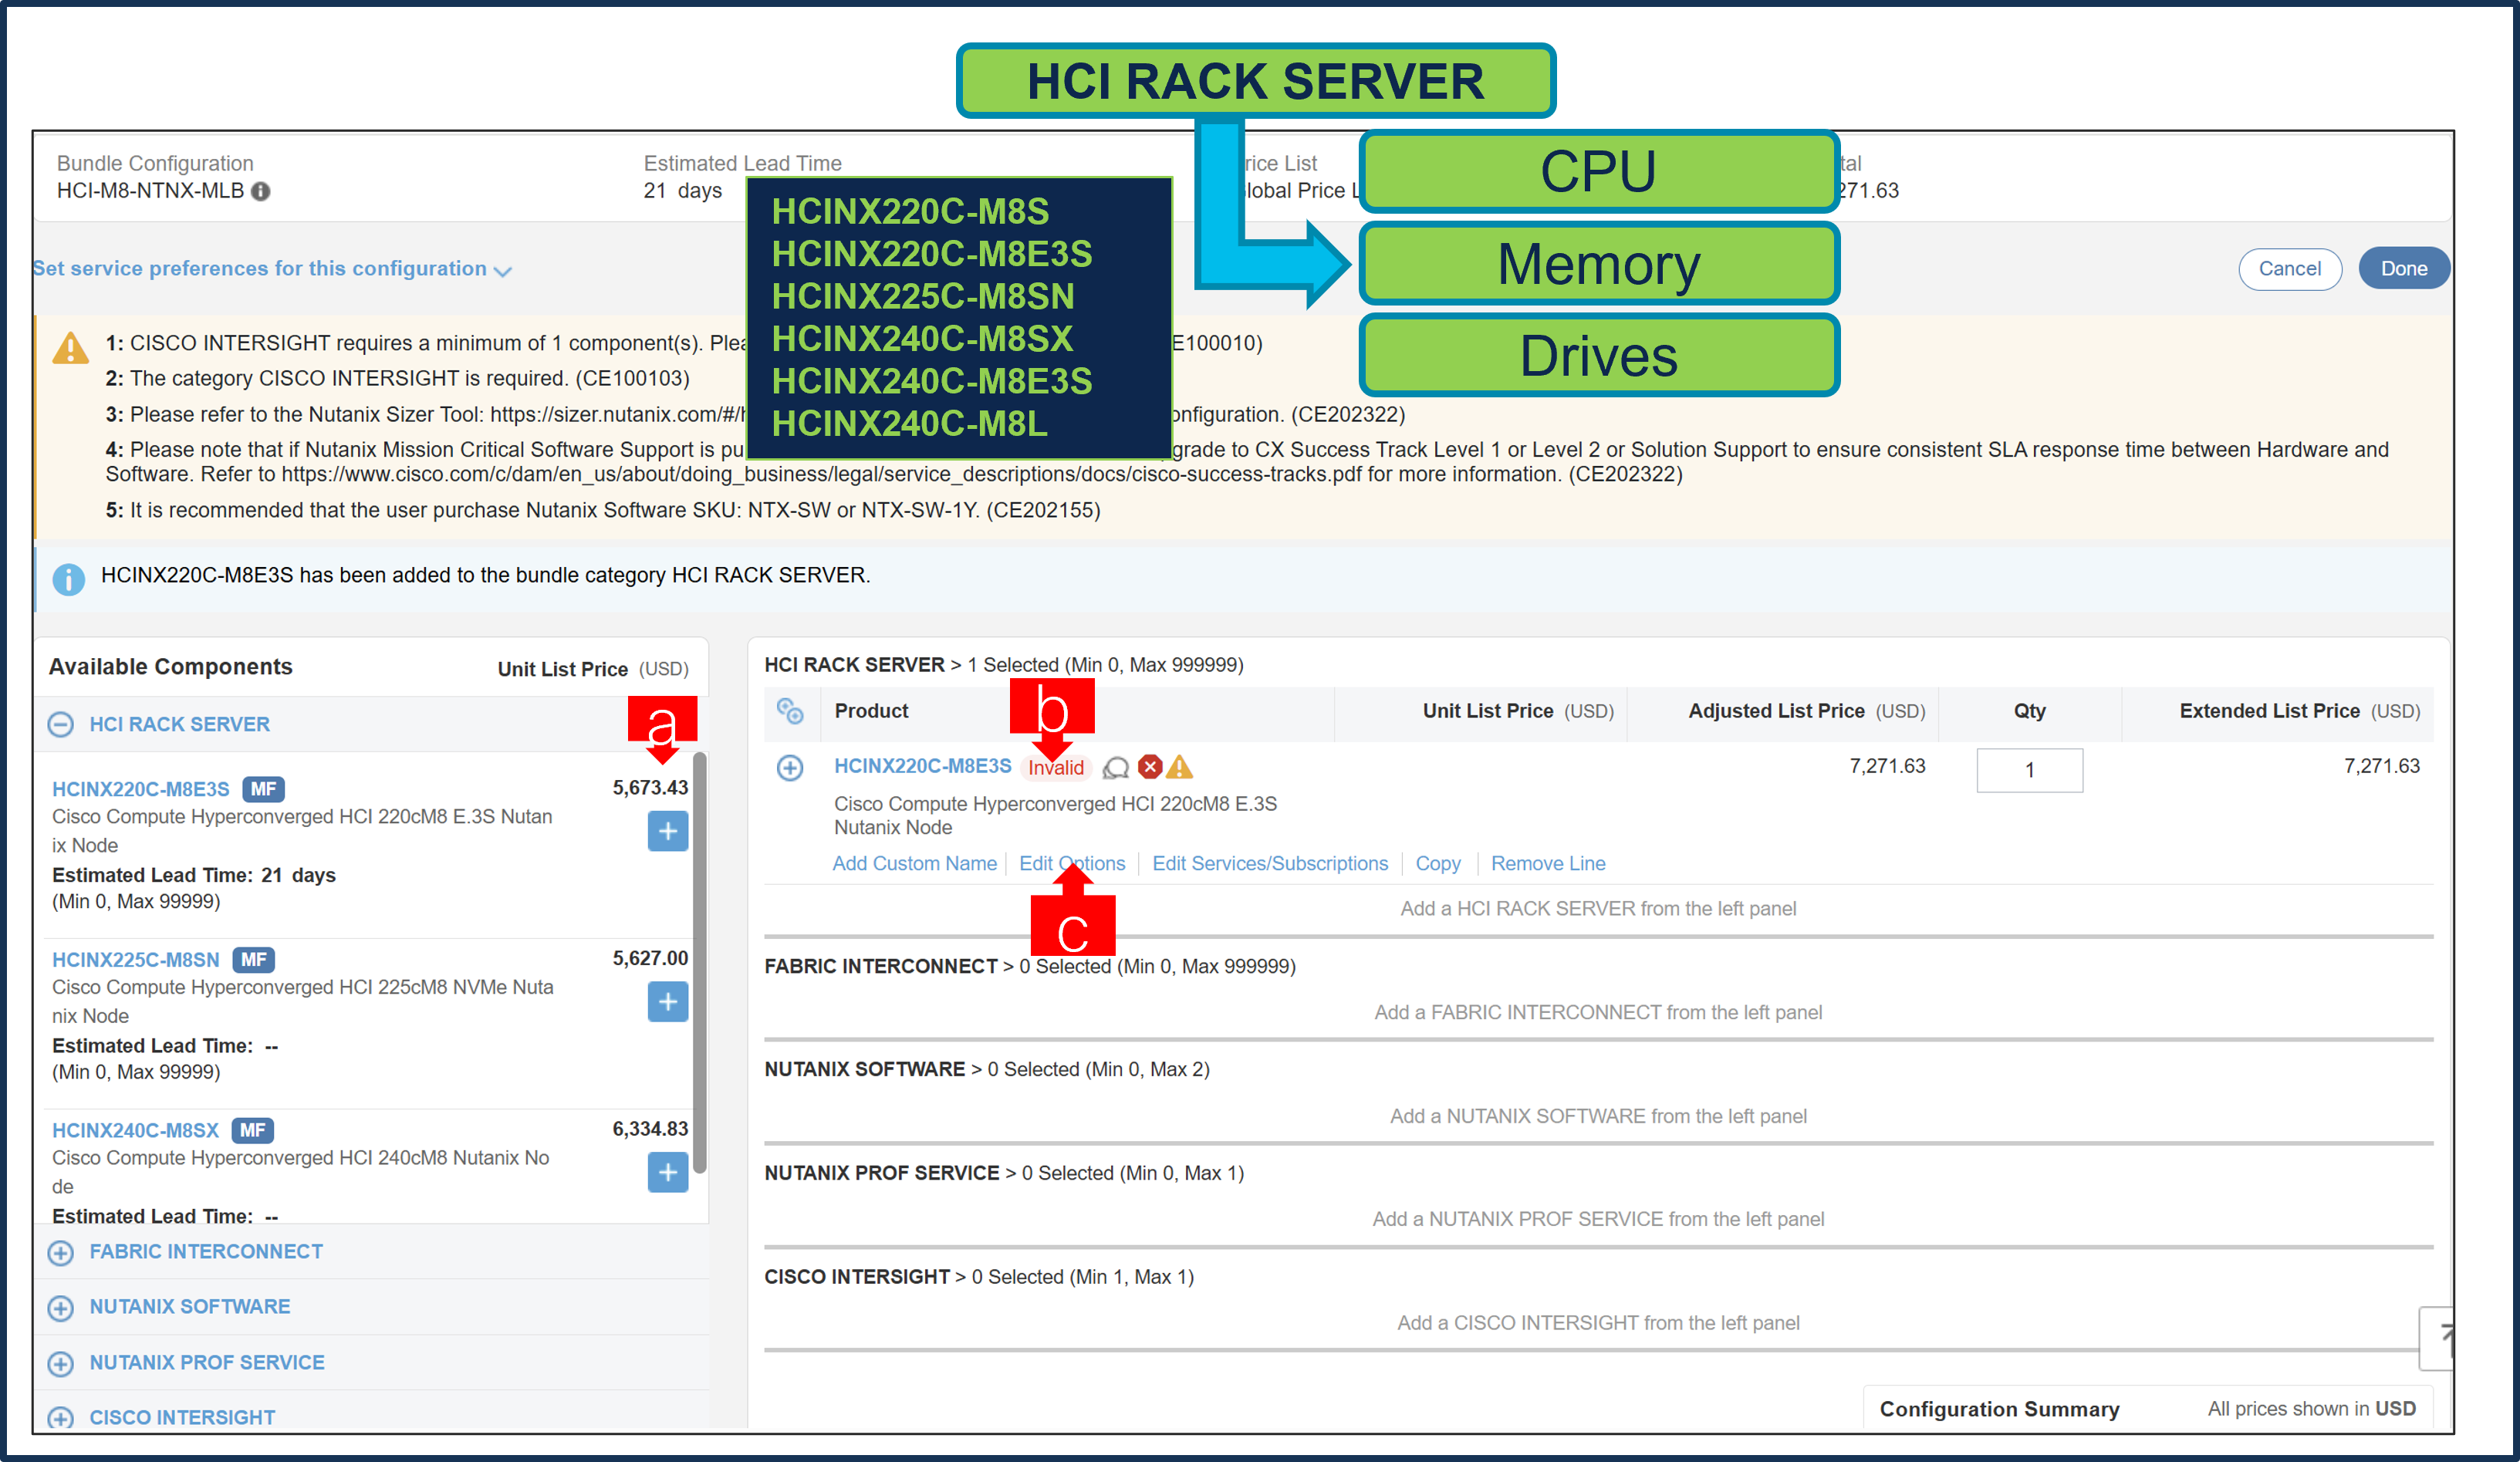Change the Qty value for HCINX220C-M8E3S

(x=2029, y=770)
